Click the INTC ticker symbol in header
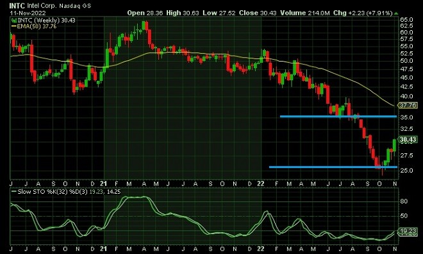Viewport: 423px width, 254px height. 17,6
